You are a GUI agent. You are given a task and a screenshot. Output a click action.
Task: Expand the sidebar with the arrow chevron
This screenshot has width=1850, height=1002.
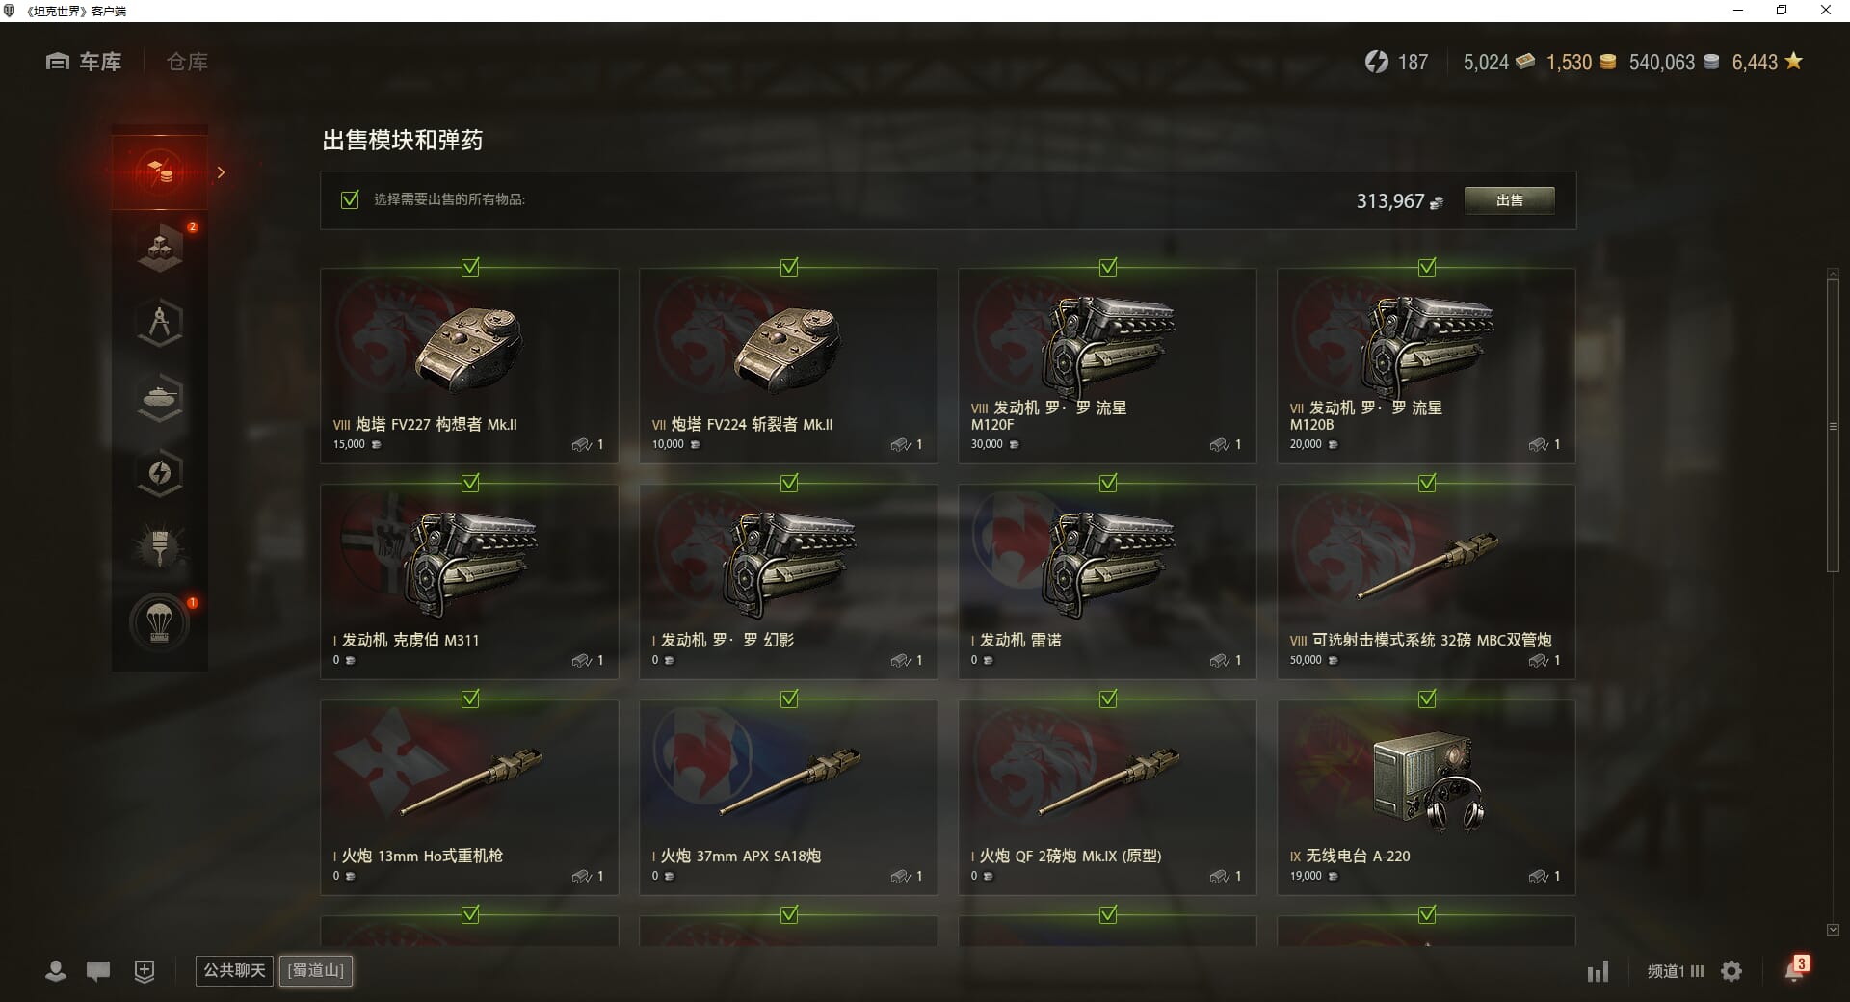(x=221, y=172)
